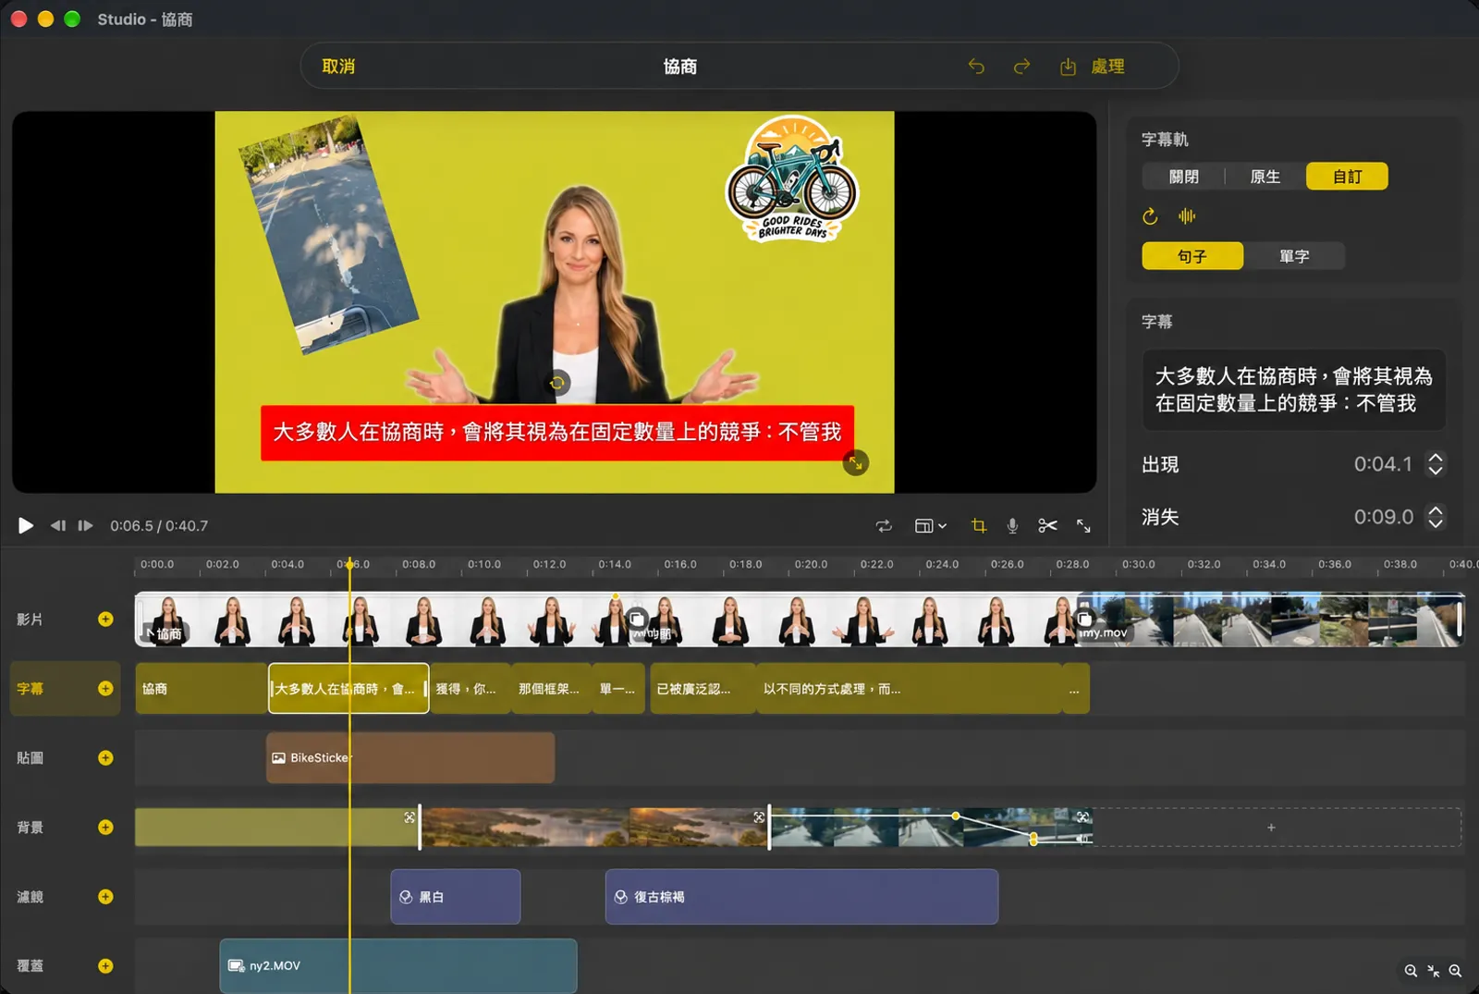Click the scissors split tool
Viewport: 1479px width, 994px height.
(1047, 525)
